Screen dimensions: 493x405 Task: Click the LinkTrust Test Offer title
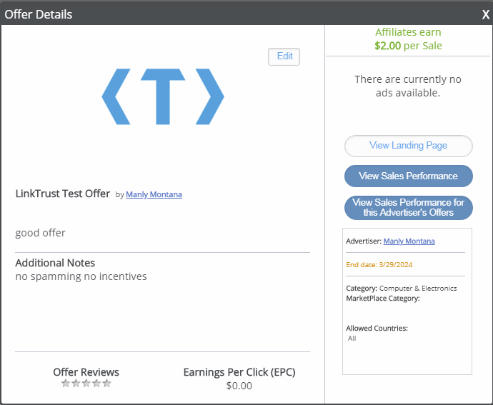pyautogui.click(x=63, y=194)
